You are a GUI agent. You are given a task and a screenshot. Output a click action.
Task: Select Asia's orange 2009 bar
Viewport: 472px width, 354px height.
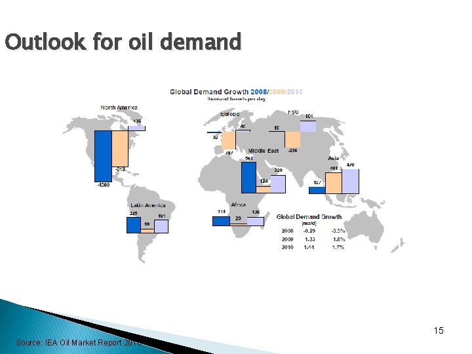pos(334,183)
